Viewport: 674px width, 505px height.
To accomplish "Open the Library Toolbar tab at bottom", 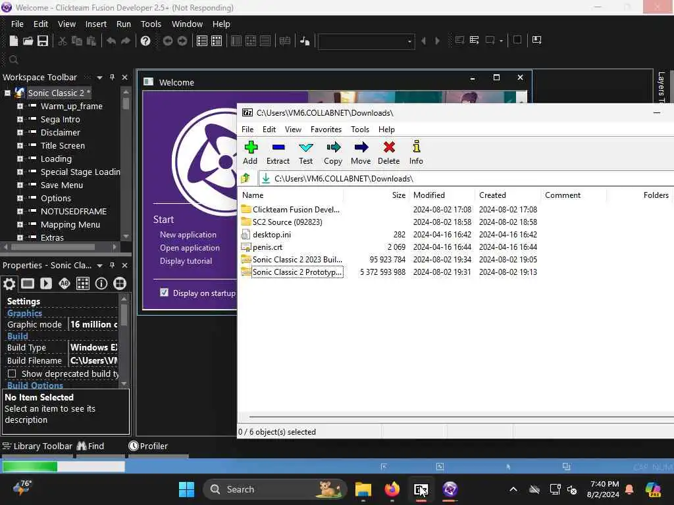I will click(38, 446).
